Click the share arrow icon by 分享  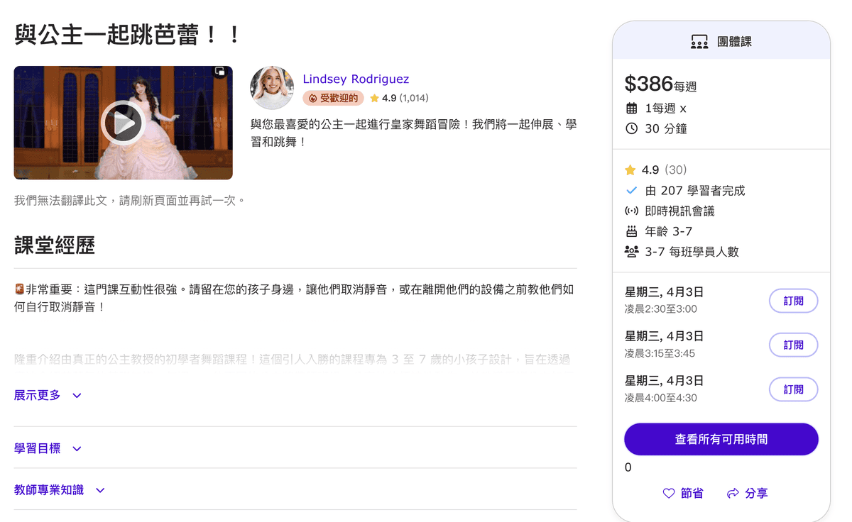[x=733, y=493]
